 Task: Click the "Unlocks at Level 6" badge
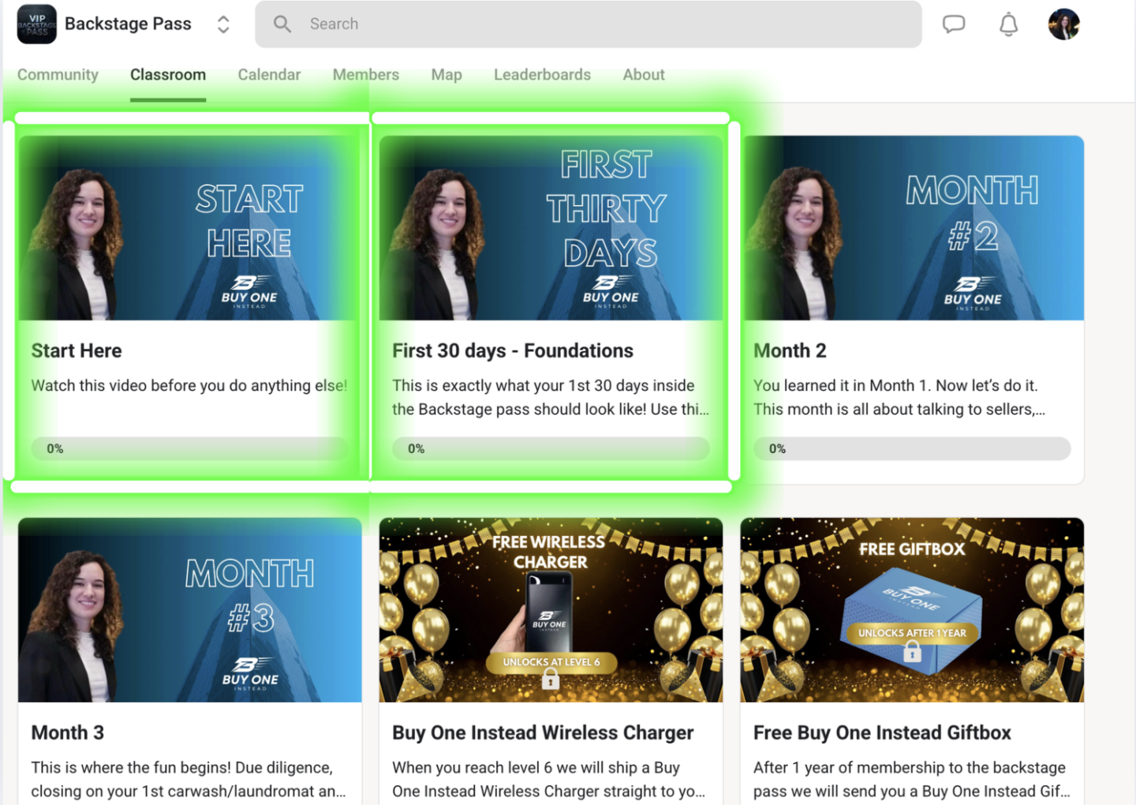pyautogui.click(x=551, y=662)
